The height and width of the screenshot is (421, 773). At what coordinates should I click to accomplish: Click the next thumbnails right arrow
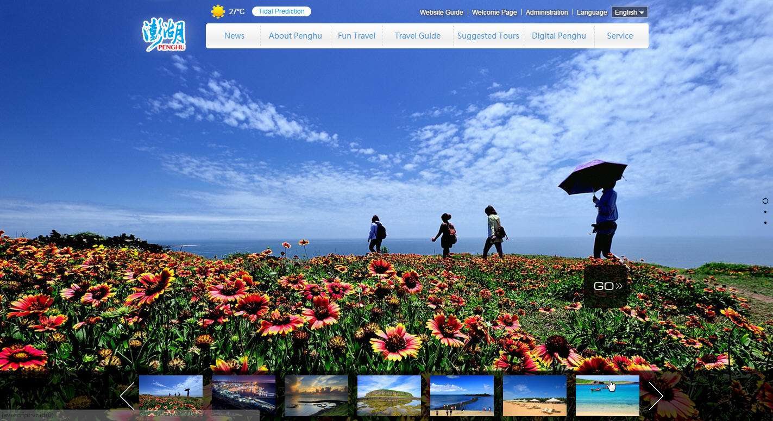click(x=656, y=395)
